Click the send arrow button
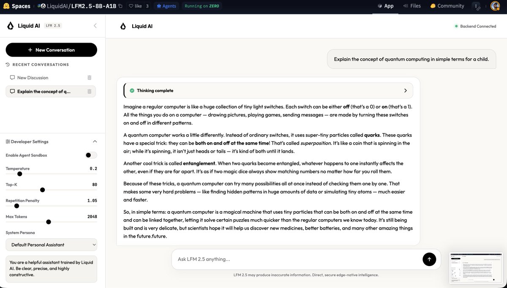Screen dimensions: 507x288 point(429,259)
